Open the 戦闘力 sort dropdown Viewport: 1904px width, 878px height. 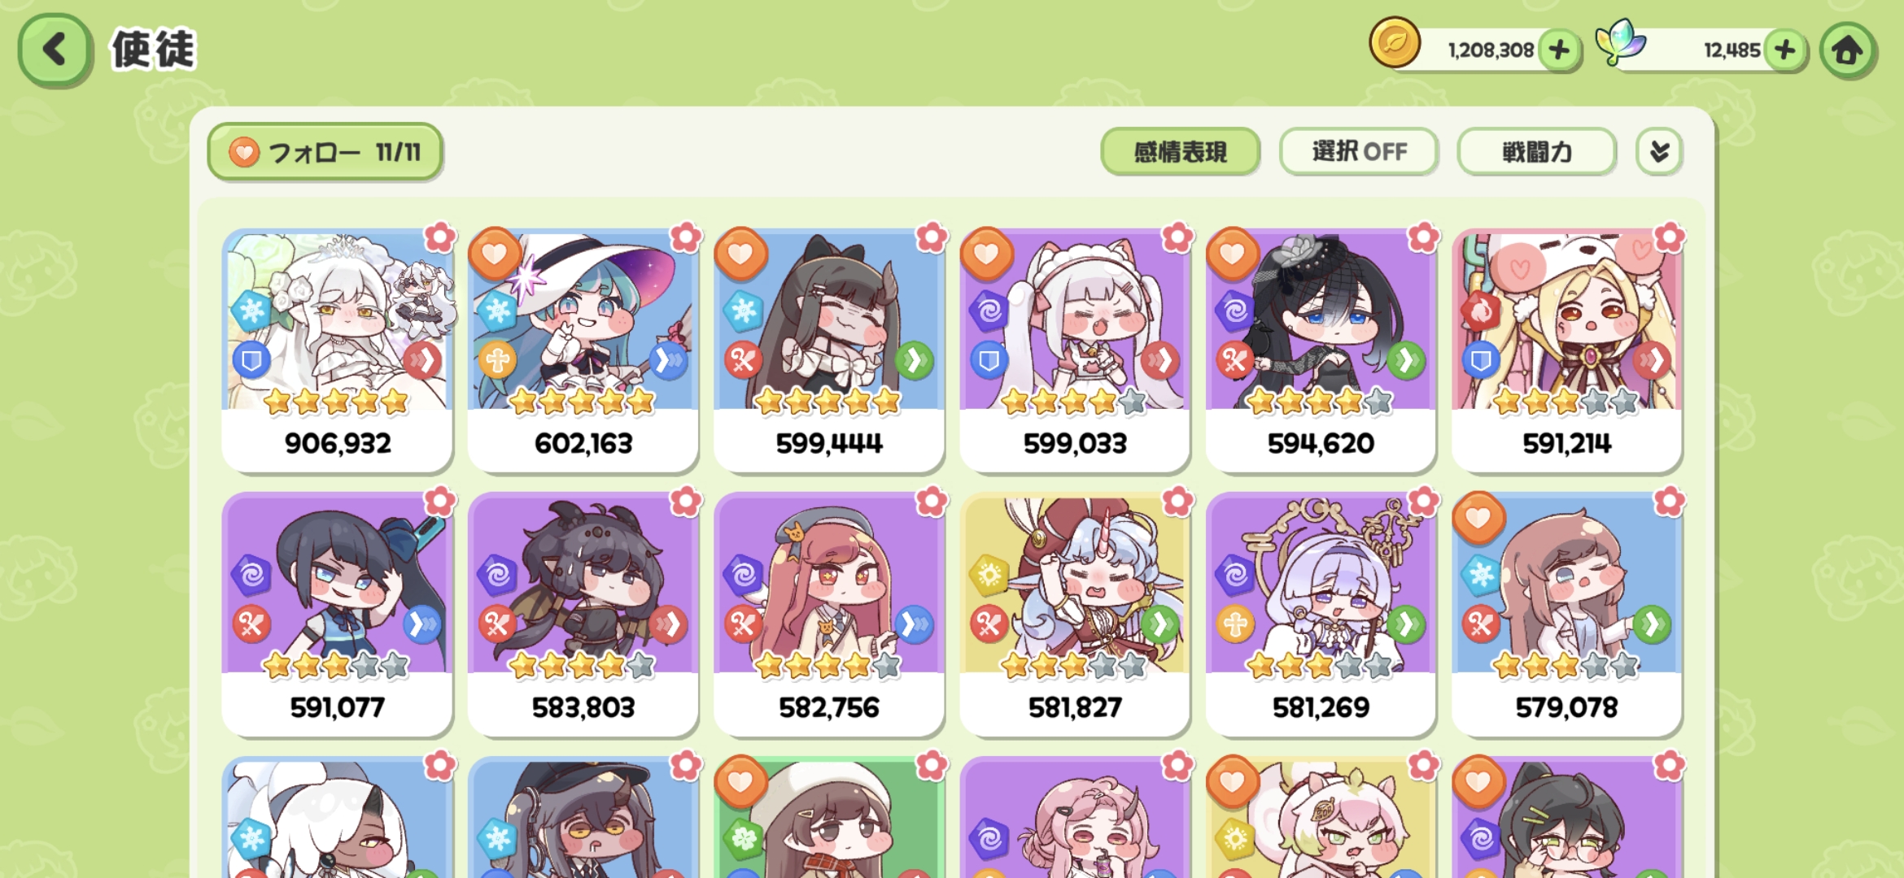pyautogui.click(x=1536, y=152)
